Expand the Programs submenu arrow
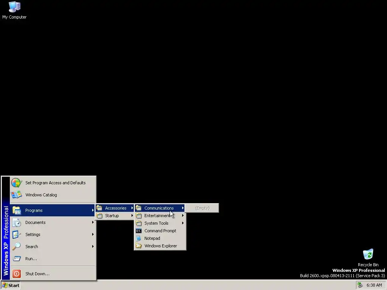The width and height of the screenshot is (387, 290). tap(93, 210)
